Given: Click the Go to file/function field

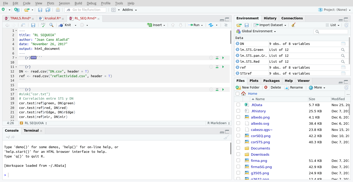Looking at the screenshot, I should coord(86,10).
